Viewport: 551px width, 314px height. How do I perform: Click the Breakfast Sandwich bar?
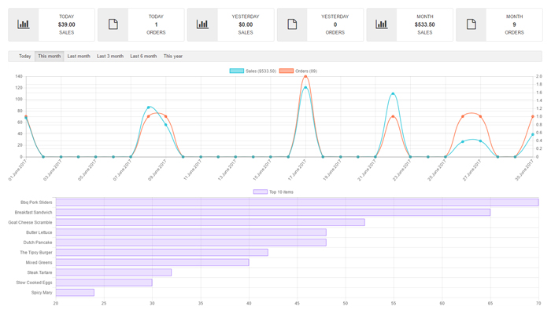(x=272, y=213)
